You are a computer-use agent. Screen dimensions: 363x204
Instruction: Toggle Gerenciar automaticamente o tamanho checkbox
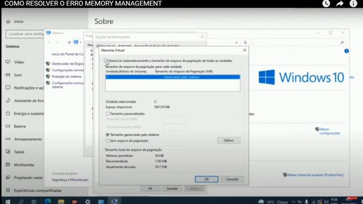coord(106,61)
